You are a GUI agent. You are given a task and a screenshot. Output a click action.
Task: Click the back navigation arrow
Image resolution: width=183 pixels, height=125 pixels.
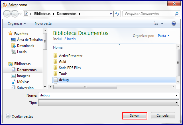click(x=7, y=14)
